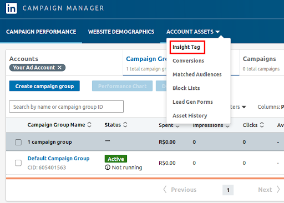The height and width of the screenshot is (203, 284).
Task: Focus the campaign group search field
Action: click(x=66, y=106)
